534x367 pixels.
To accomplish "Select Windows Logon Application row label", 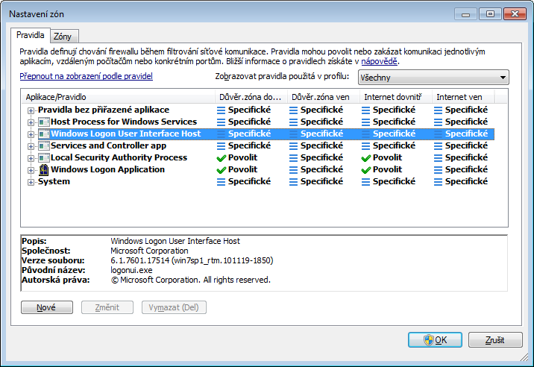I will [107, 169].
